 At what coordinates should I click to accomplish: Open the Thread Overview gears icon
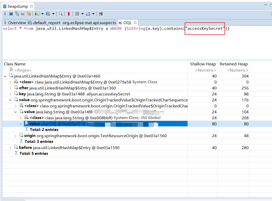pos(29,14)
